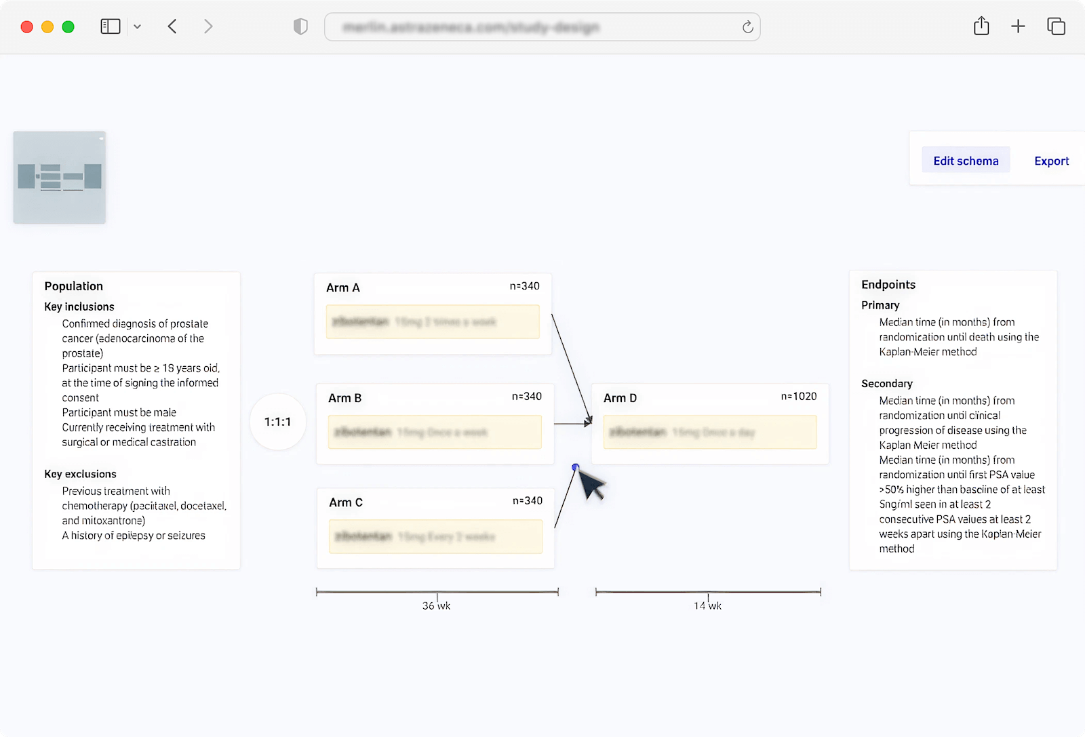
Task: Open a new tab with plus icon
Action: [1017, 26]
